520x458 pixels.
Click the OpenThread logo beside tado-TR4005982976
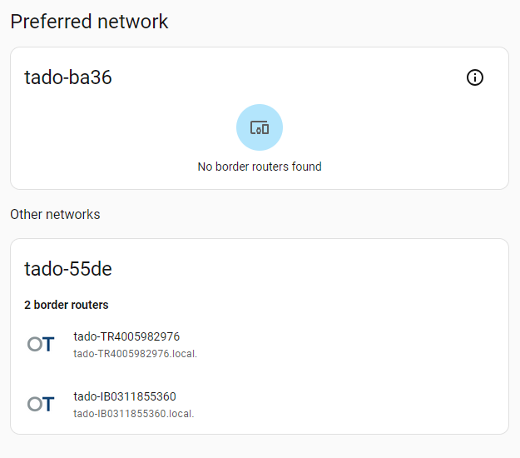(x=41, y=344)
